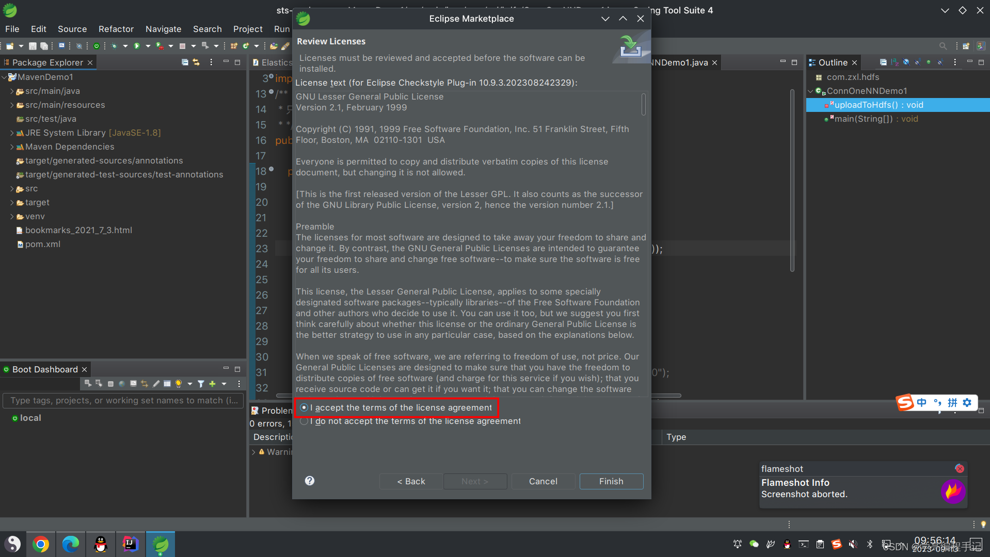990x557 pixels.
Task: Click the New Java Class icon
Action: [x=246, y=46]
